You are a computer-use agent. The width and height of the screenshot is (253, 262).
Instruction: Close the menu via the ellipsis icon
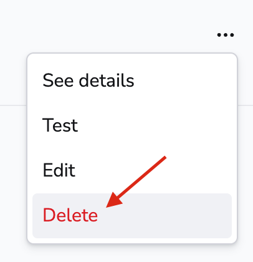click(226, 35)
